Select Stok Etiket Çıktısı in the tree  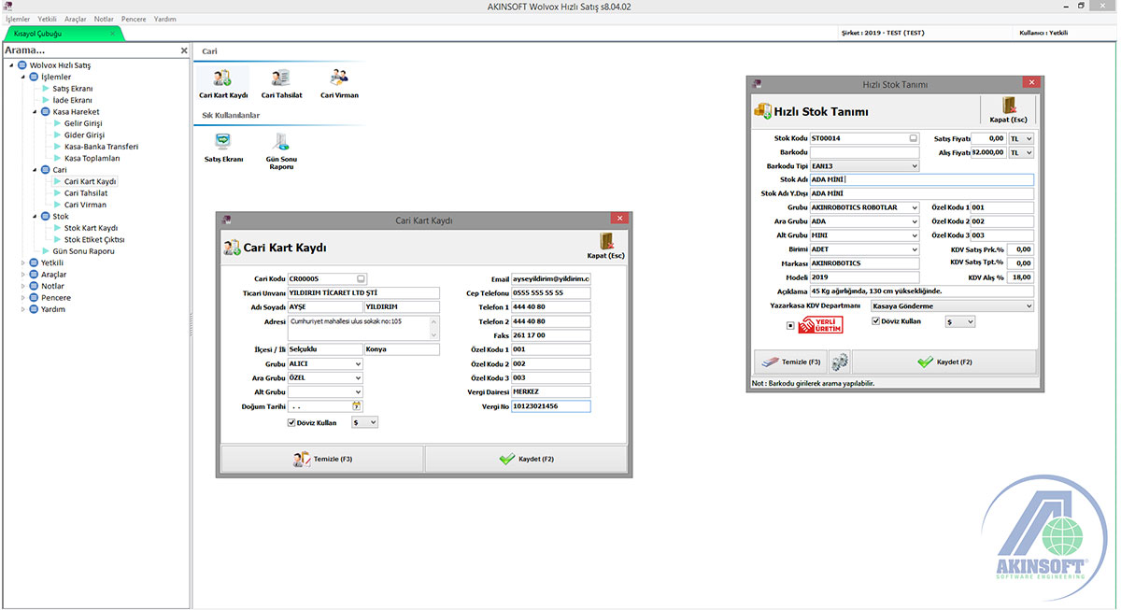click(93, 240)
